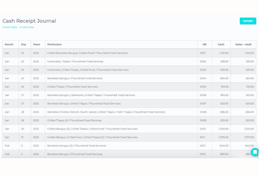This screenshot has width=259, height=176.
Task: Click the Cash column header
Action: [x=221, y=44]
